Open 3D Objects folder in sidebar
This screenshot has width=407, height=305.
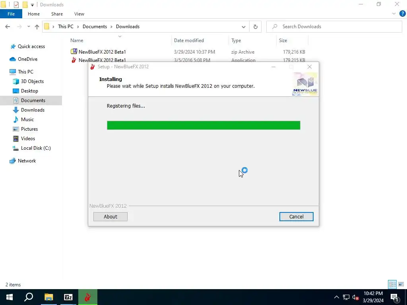(32, 81)
